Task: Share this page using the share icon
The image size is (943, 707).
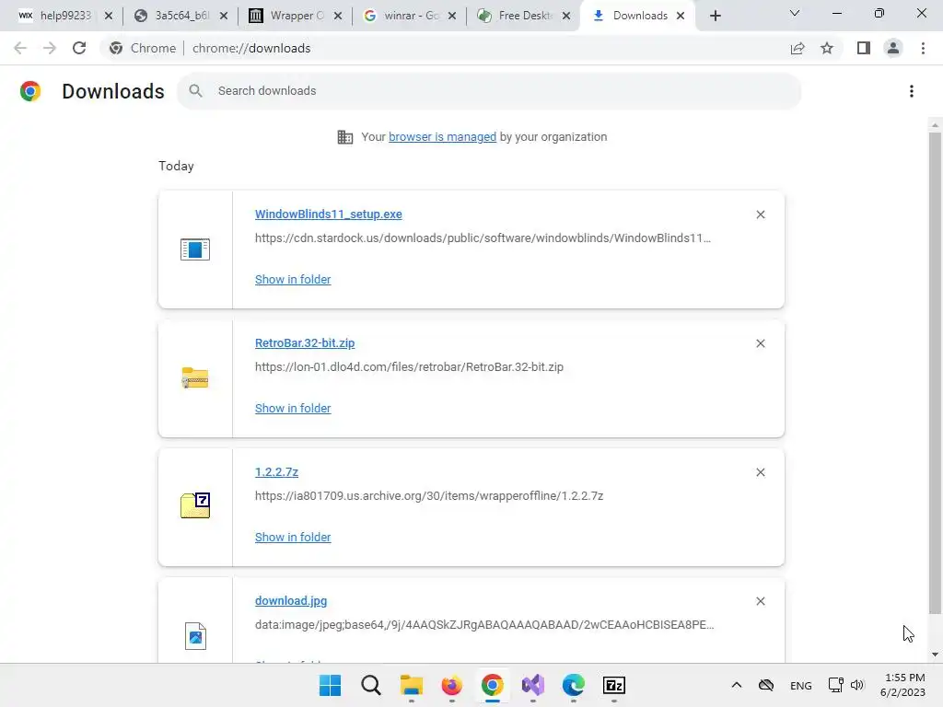Action: tap(797, 48)
